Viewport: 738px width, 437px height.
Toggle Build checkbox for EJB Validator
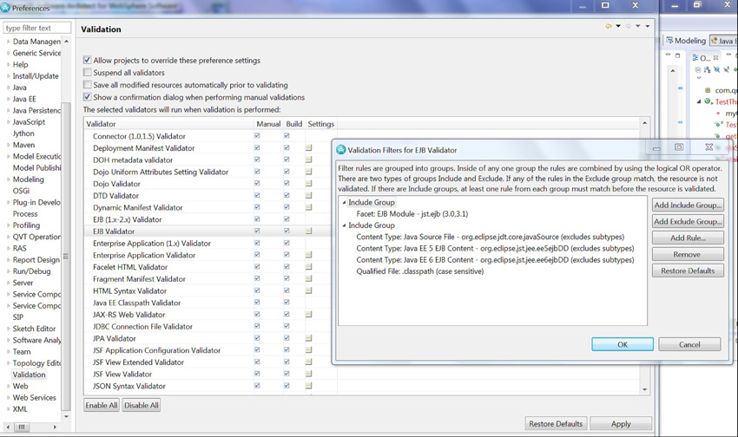287,231
